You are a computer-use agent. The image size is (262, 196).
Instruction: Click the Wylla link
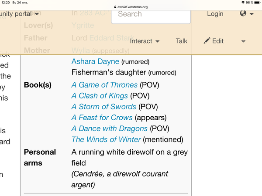coord(81,51)
